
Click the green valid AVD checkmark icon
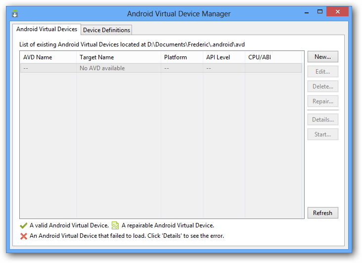coord(24,226)
